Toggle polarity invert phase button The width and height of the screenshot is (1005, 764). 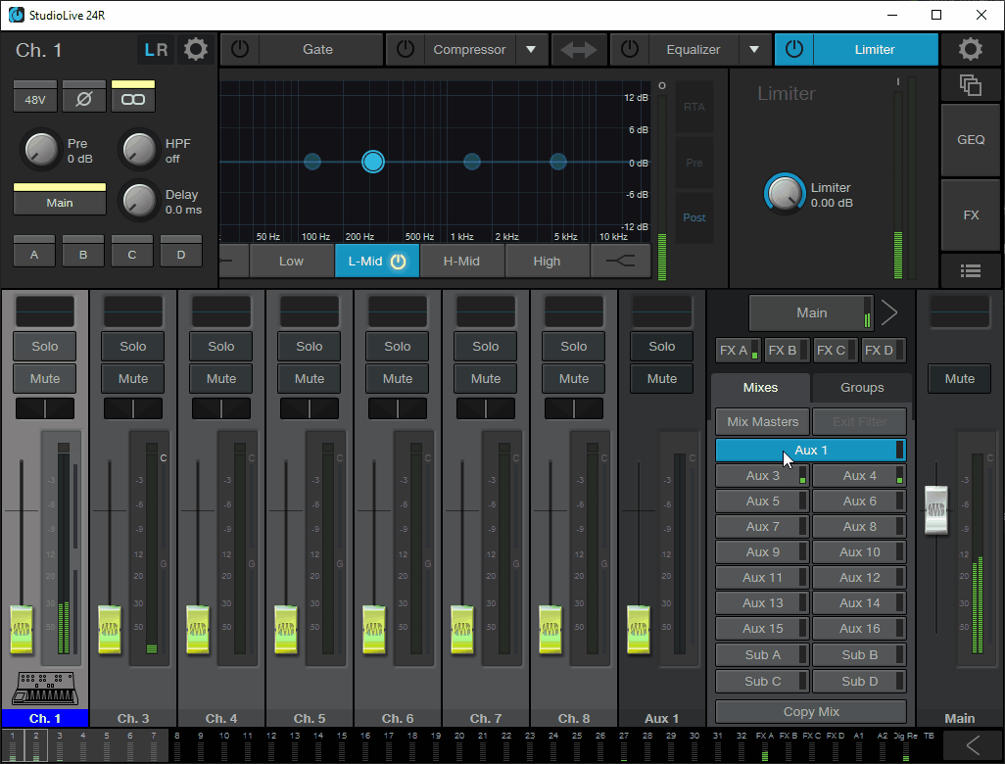click(x=84, y=99)
